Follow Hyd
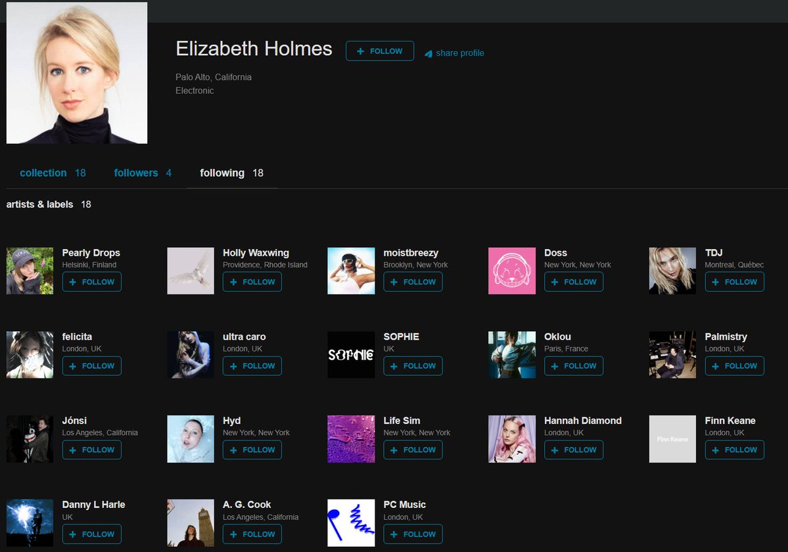This screenshot has width=788, height=552. point(252,449)
